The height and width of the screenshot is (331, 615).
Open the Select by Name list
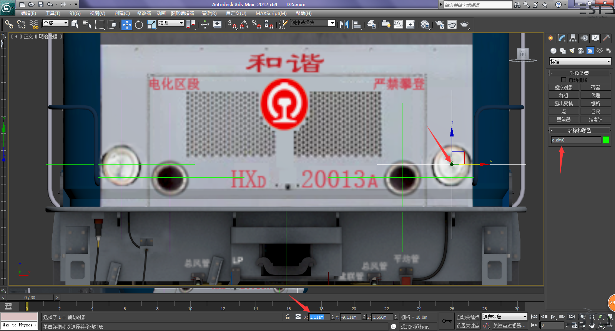pos(87,24)
